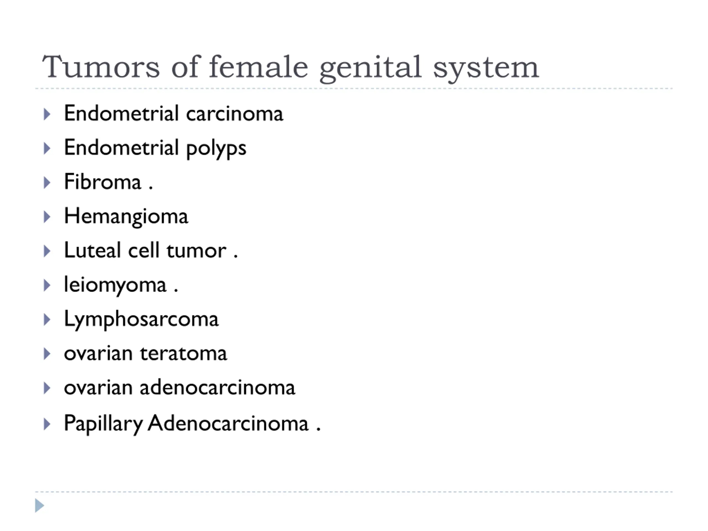The image size is (708, 531).
Task: Click the arrow bullet beside ovarian adenocarcinoma
Action: click(47, 388)
